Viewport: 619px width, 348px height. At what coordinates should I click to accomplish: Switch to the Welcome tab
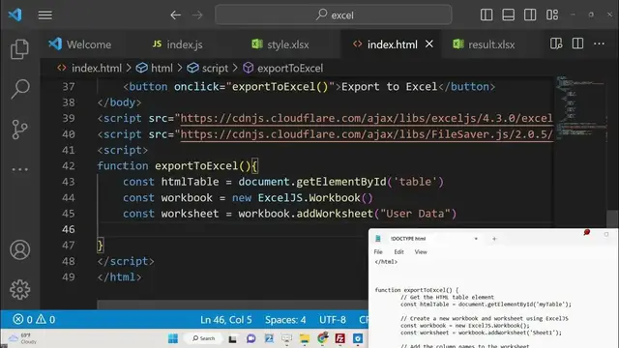coord(80,44)
